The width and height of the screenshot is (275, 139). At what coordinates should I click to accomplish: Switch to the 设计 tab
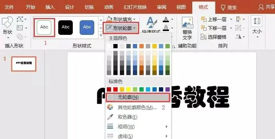click(x=69, y=7)
